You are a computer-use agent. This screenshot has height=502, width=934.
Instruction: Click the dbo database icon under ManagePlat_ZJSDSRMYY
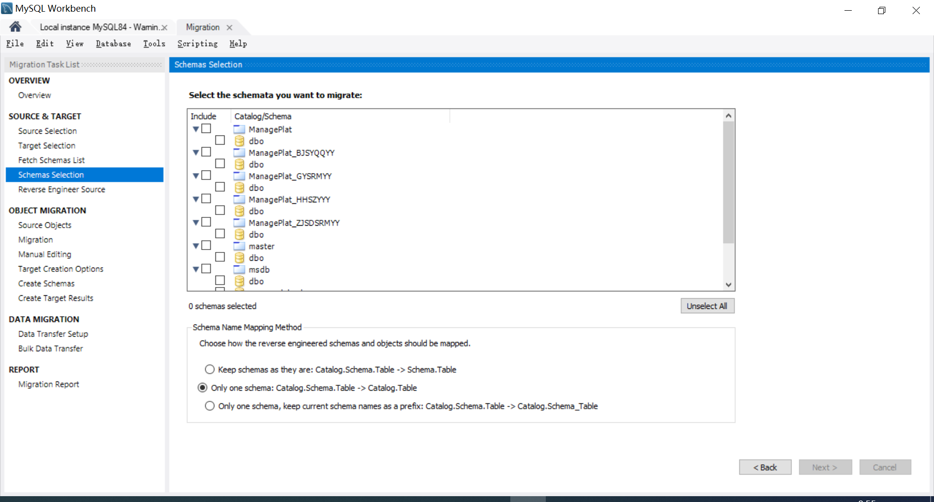[239, 234]
